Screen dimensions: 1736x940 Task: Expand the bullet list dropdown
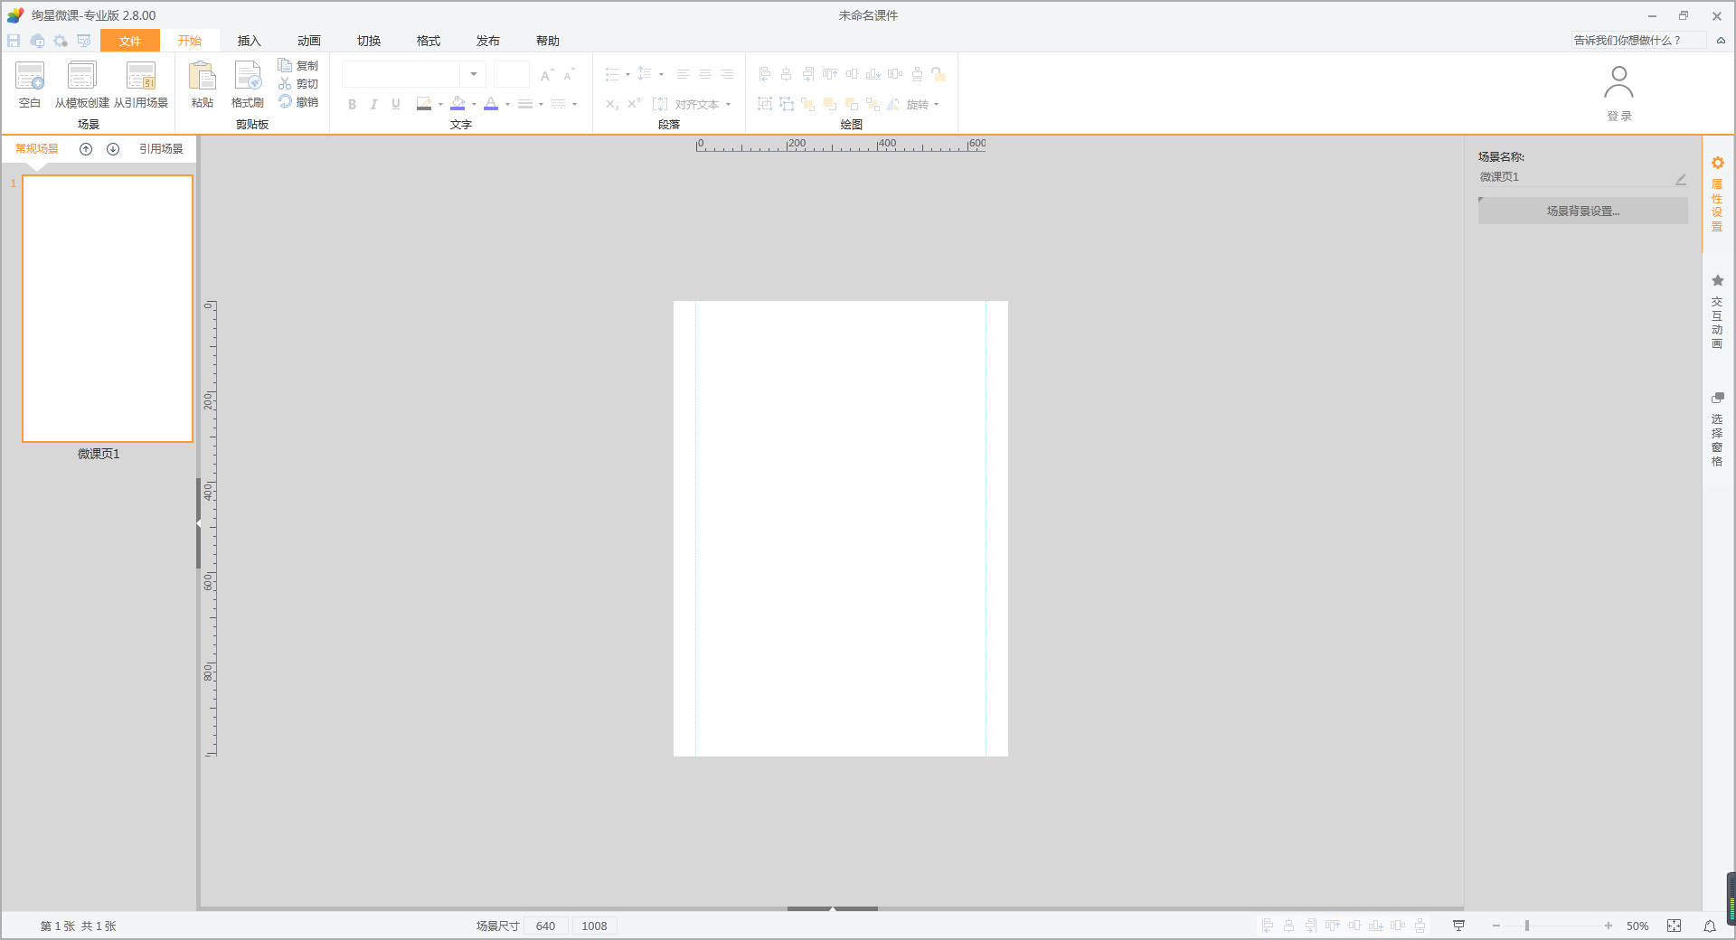pyautogui.click(x=627, y=74)
